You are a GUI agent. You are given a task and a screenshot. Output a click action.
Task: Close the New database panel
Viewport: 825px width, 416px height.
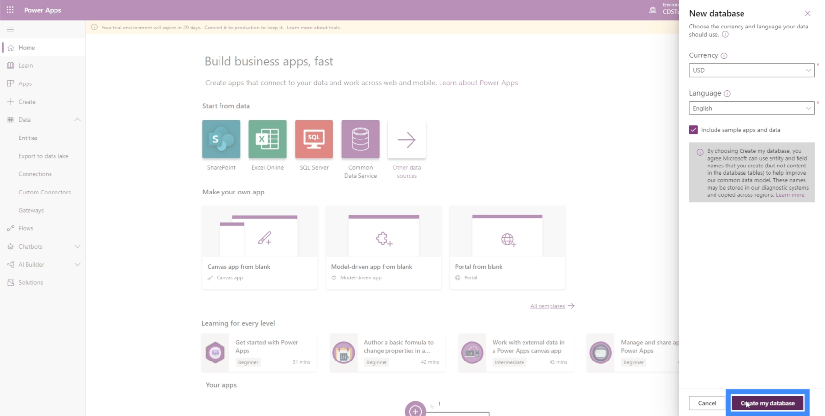point(807,13)
